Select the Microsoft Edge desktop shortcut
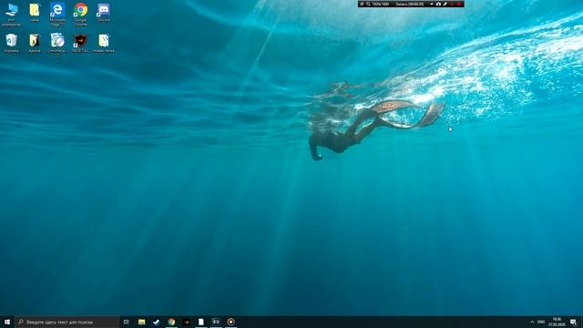The height and width of the screenshot is (328, 583). [x=57, y=15]
